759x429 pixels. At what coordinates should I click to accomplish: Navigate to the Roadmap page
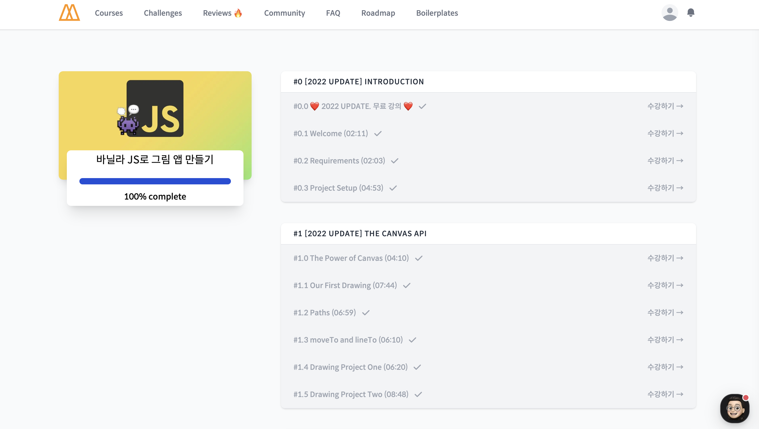[x=378, y=13]
